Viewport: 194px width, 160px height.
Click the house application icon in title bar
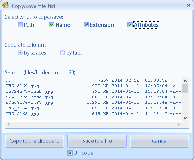(x=5, y=5)
